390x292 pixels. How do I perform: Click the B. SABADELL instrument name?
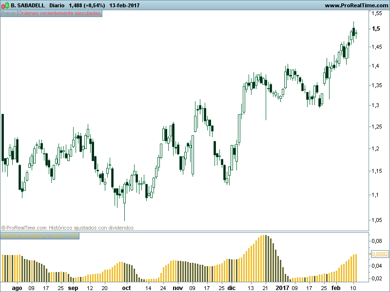(28, 5)
